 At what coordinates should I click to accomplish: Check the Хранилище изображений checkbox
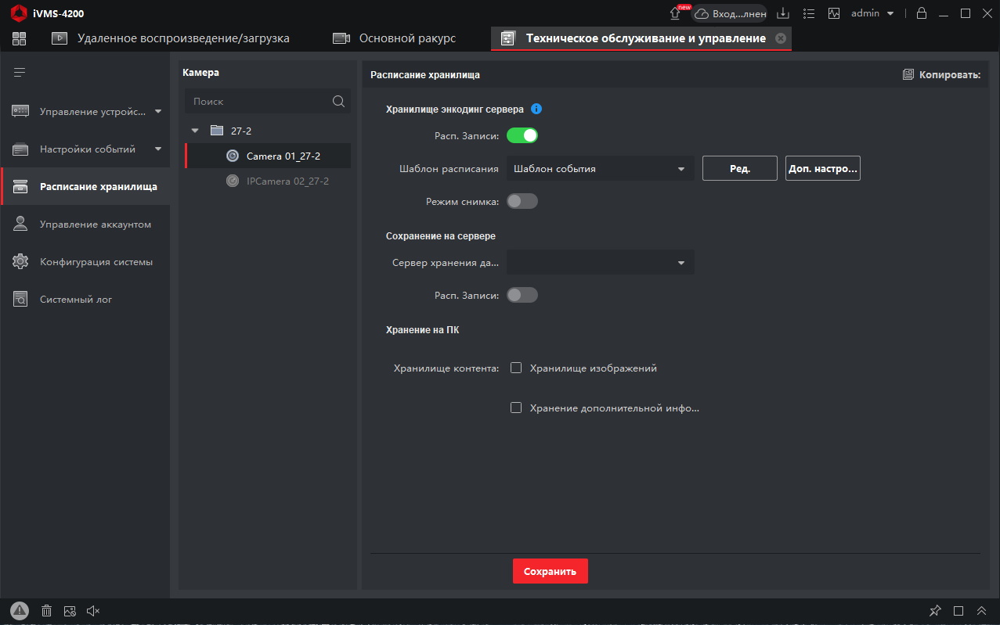tap(516, 368)
